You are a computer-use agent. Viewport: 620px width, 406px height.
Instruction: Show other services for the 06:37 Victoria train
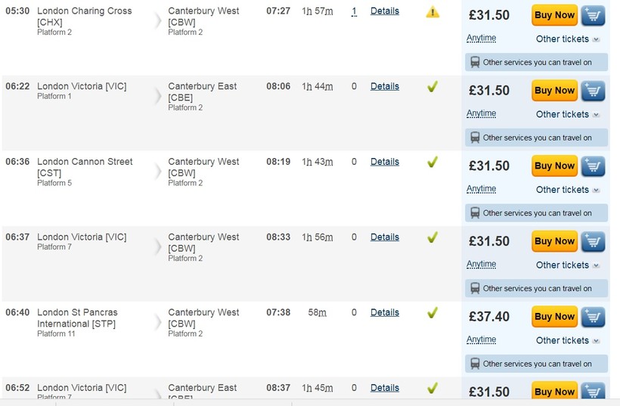coord(537,289)
